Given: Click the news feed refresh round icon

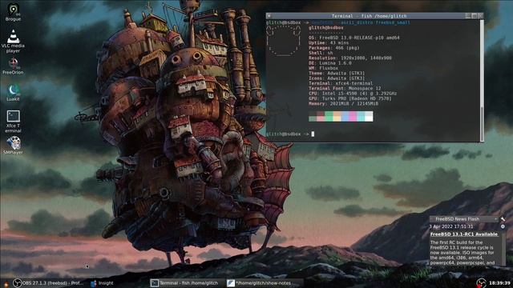Looking at the screenshot, I should pyautogui.click(x=503, y=226).
